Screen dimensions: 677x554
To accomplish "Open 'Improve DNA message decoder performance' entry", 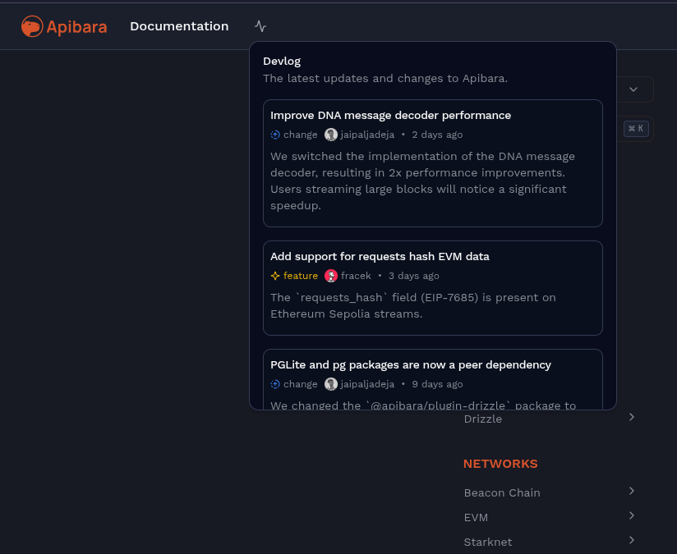I will [x=390, y=115].
